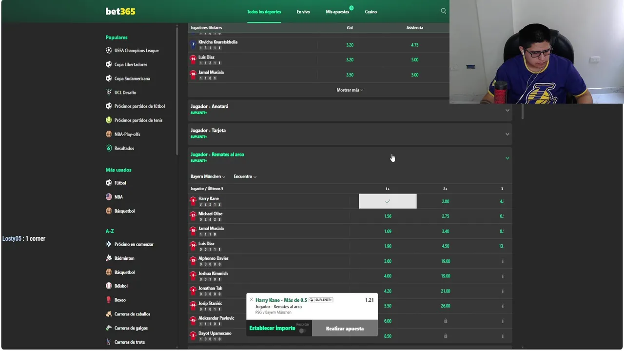Click Copa Sudamericana ball icon
This screenshot has width=624, height=351.
point(109,78)
